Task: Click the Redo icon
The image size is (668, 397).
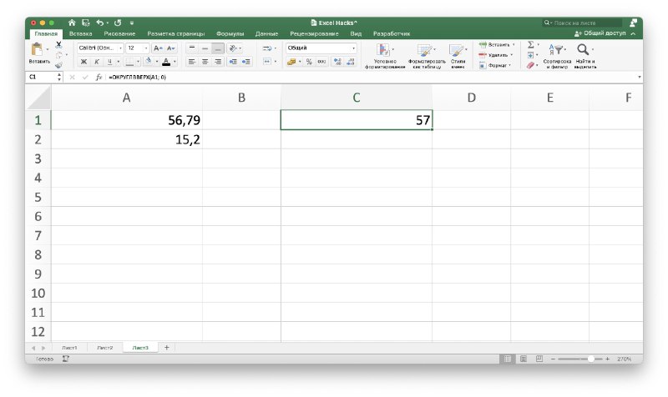Action: 118,23
